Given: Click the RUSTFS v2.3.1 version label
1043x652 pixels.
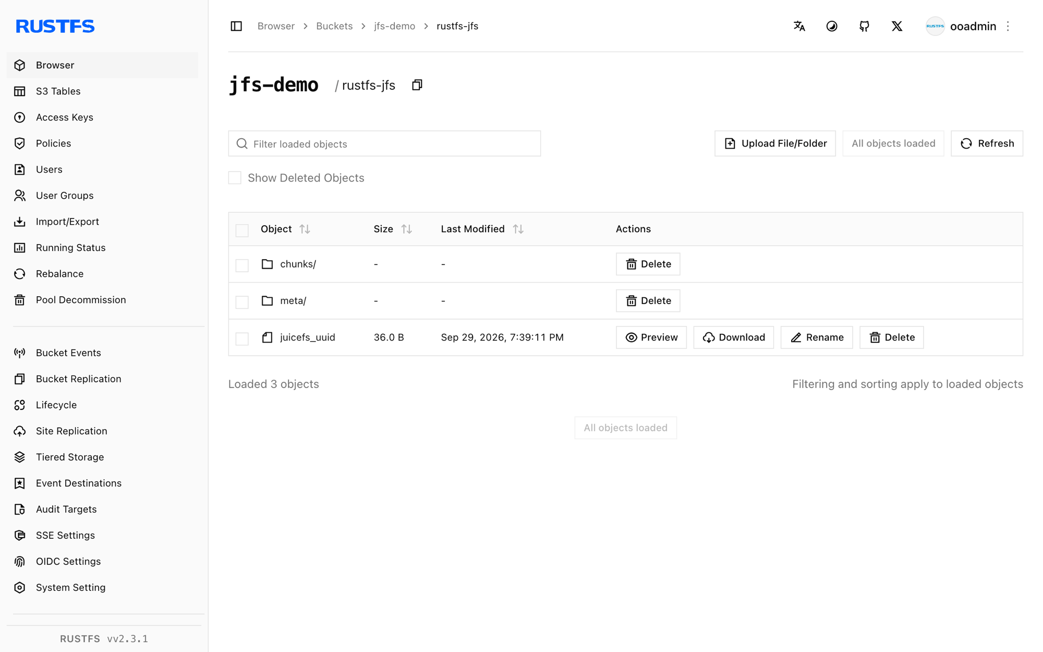Looking at the screenshot, I should click(x=104, y=638).
